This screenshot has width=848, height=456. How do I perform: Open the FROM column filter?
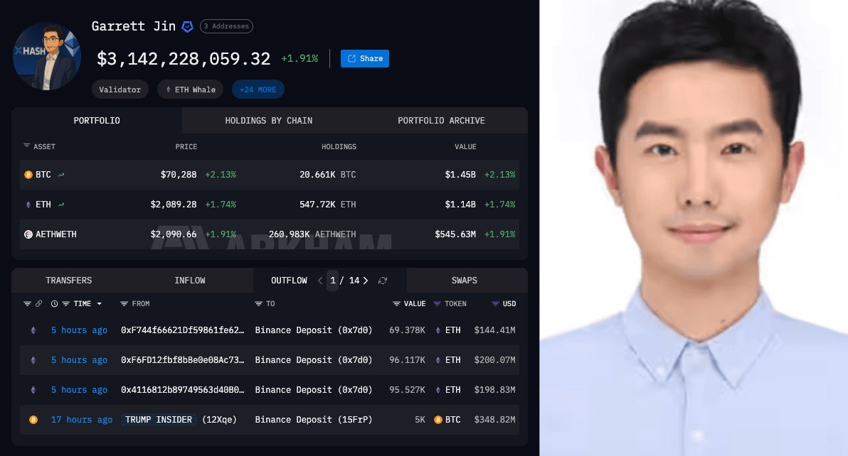point(124,304)
